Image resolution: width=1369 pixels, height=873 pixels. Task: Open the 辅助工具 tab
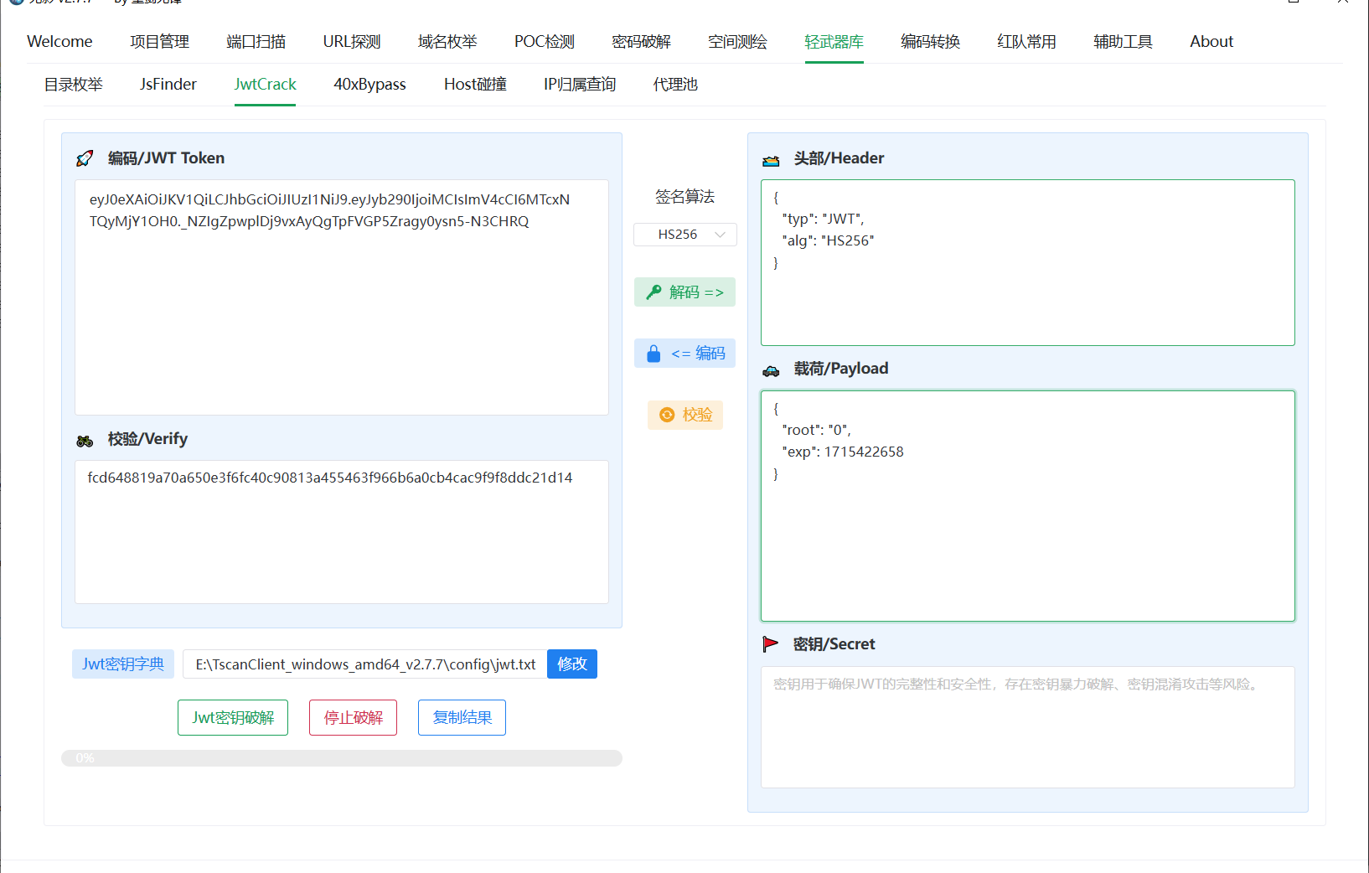pos(1123,41)
